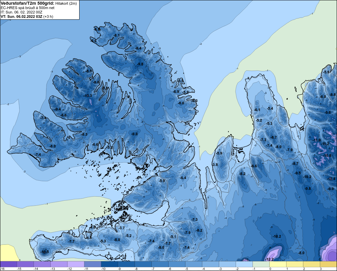337x271 pixels.
Task: Select the 'Hitakort (2m)' header text
Action: 66,3
